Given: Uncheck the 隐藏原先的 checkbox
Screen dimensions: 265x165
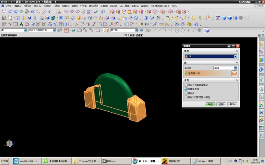Looking at the screenshot, I should [186, 89].
